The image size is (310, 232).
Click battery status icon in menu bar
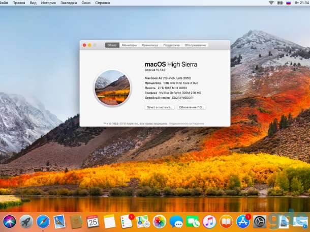(280, 3)
